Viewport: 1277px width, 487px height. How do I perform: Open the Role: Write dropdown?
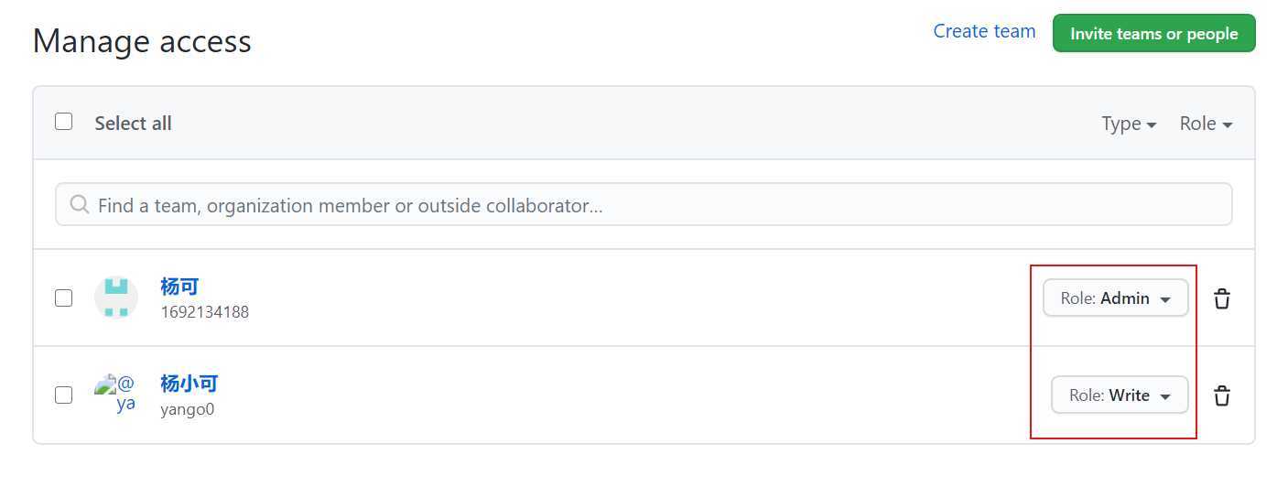point(1120,395)
